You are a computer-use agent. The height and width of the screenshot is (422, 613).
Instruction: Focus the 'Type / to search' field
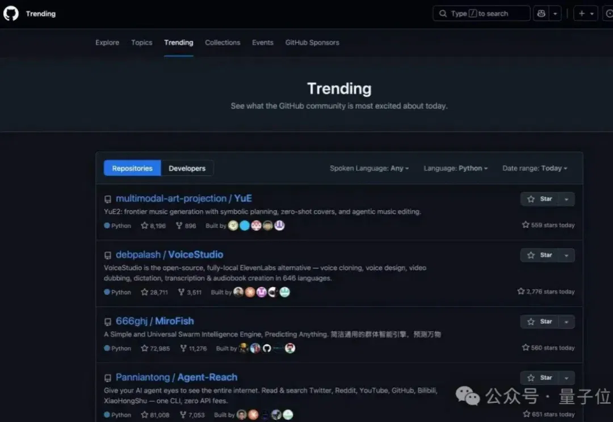pyautogui.click(x=482, y=14)
